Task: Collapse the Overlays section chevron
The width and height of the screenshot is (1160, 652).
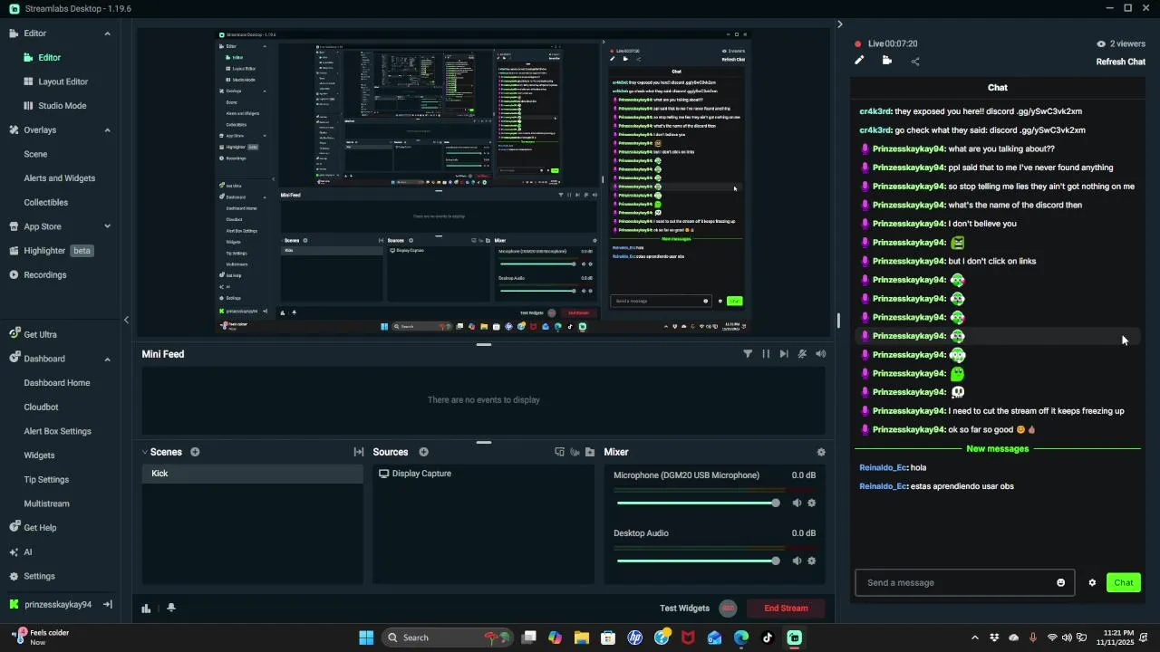Action: click(x=107, y=130)
